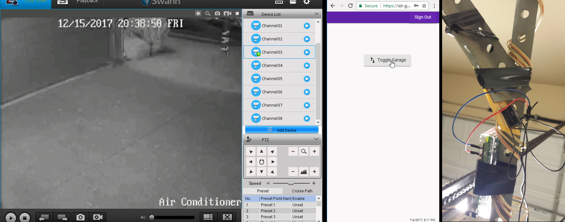Start recording from bottom toolbar

coord(98,217)
